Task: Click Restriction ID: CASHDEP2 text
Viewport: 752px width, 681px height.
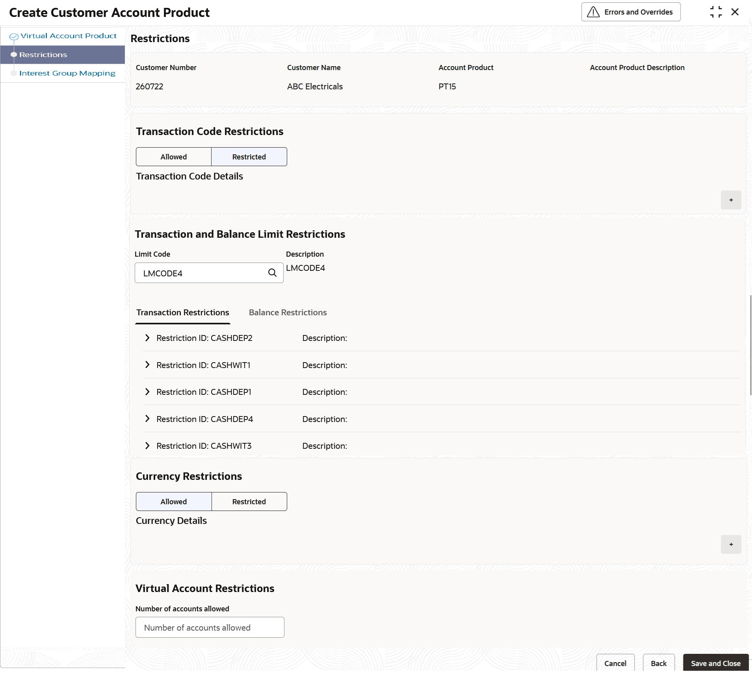Action: point(204,338)
